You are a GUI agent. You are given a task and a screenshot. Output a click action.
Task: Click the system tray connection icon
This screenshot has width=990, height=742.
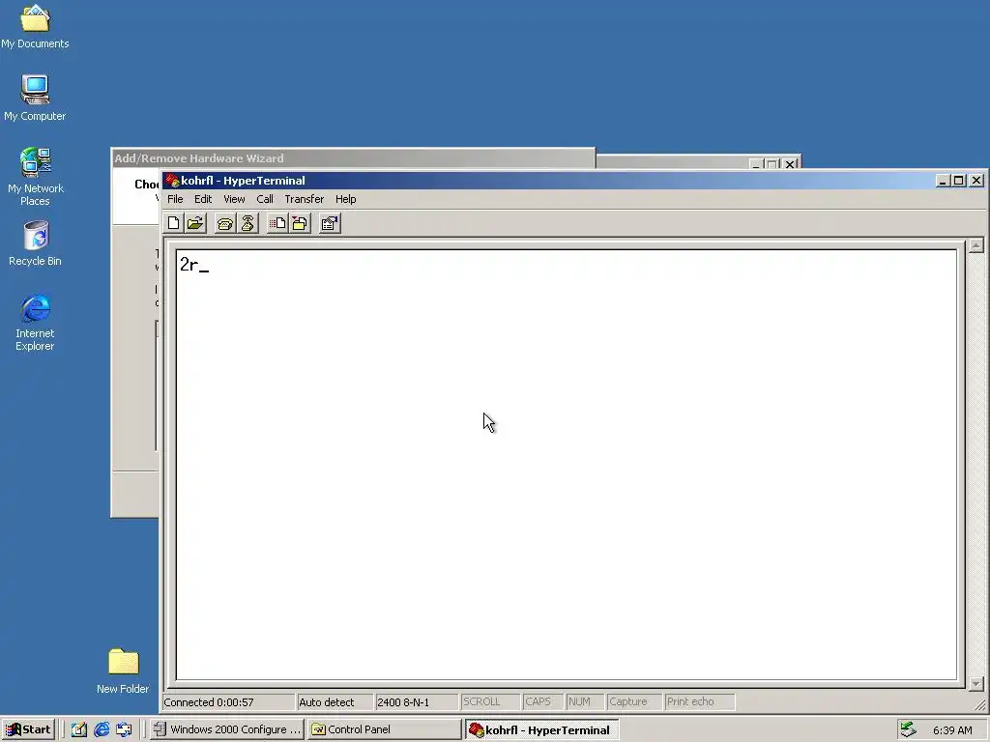point(908,729)
